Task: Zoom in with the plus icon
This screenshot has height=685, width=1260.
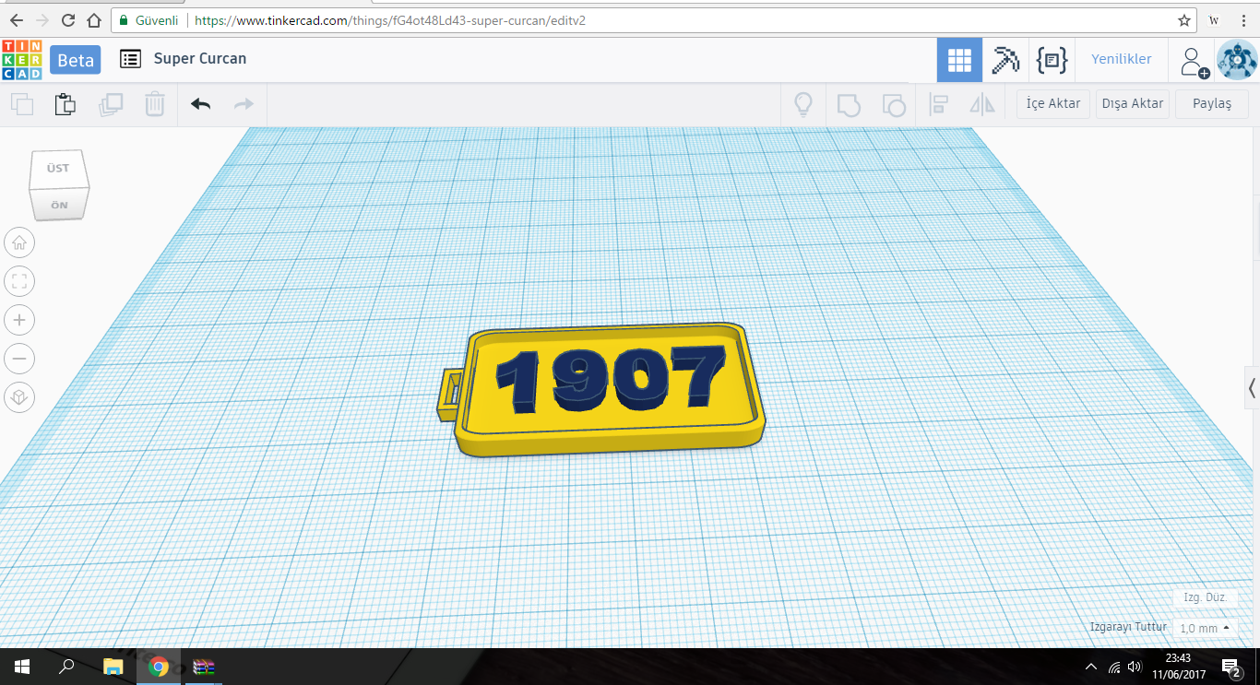Action: coord(19,320)
